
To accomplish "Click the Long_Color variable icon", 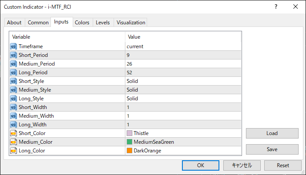I will (x=13, y=151).
